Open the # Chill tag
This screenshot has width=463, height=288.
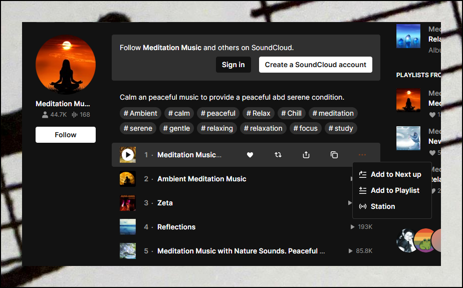coord(291,113)
